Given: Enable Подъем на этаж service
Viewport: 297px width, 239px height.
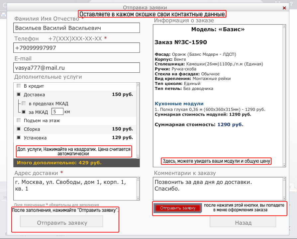Looking at the screenshot, I should tap(19, 120).
